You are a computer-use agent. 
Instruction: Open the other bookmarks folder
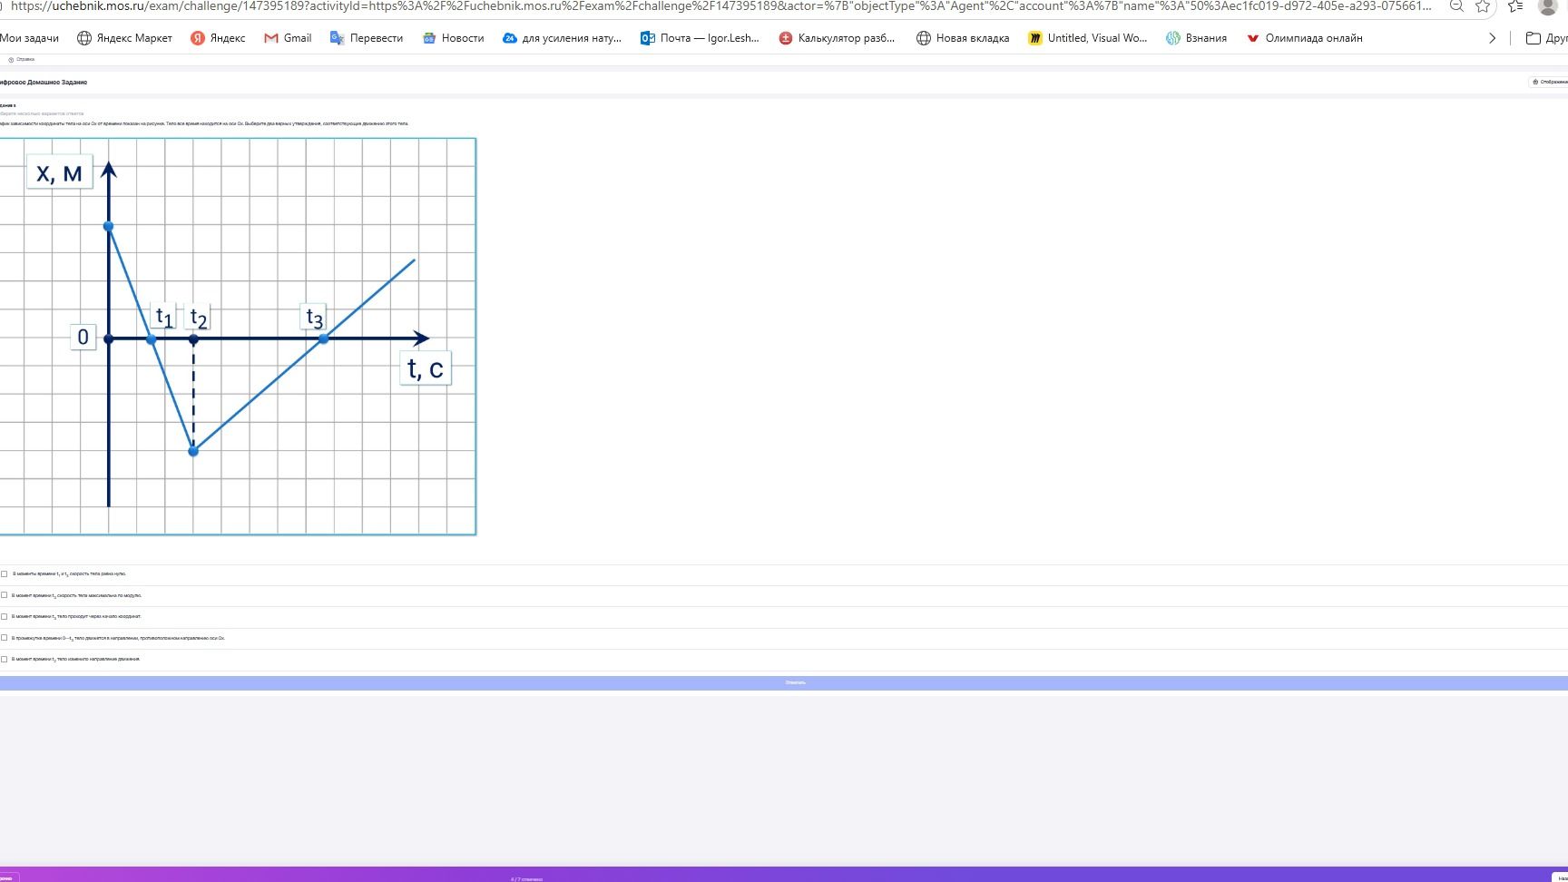[x=1546, y=38]
